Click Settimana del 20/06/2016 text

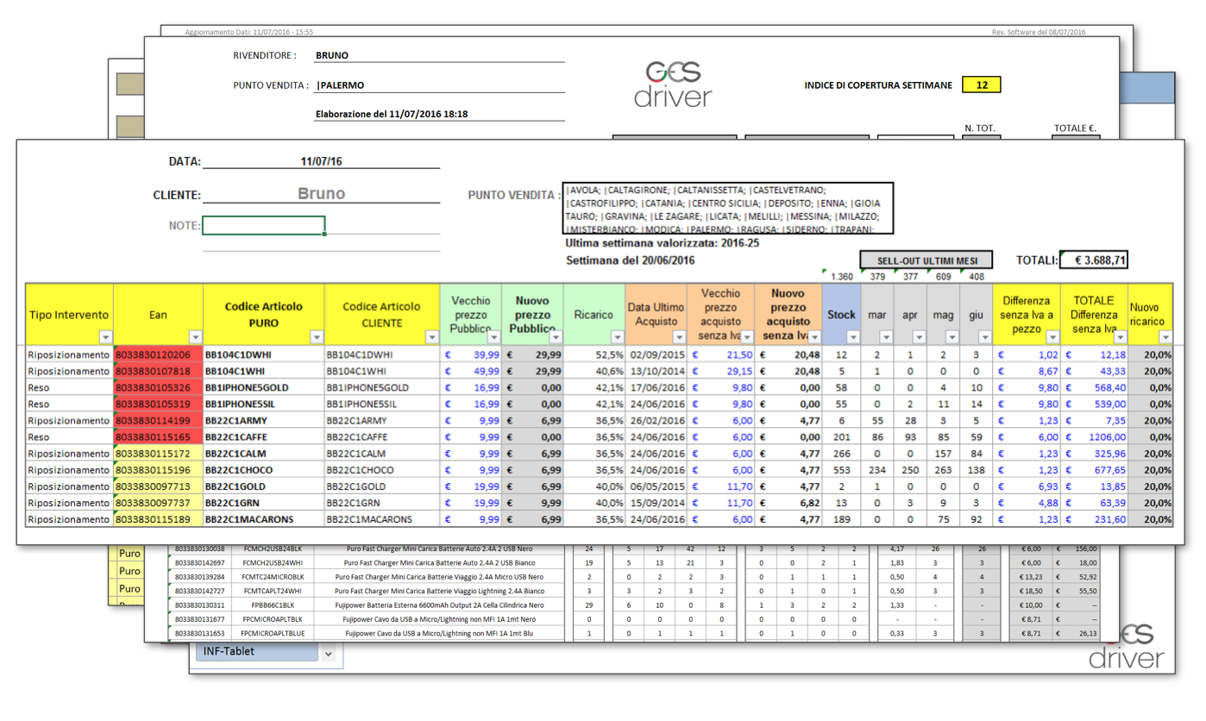pyautogui.click(x=630, y=260)
